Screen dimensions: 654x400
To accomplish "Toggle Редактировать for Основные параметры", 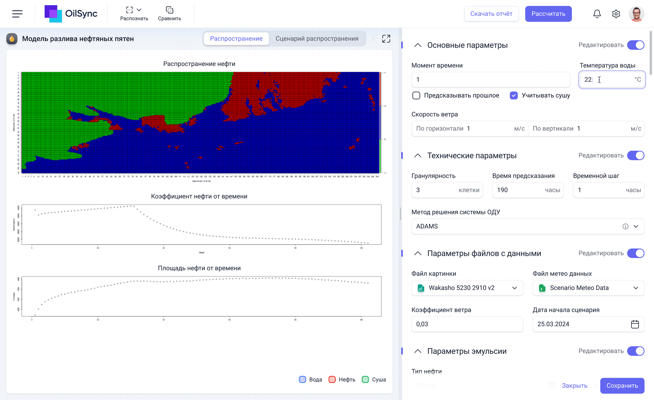I will pos(636,45).
